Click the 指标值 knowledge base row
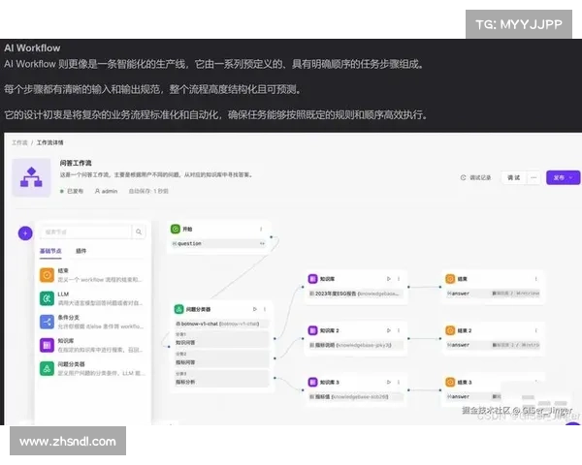582x465 pixels. (356, 397)
